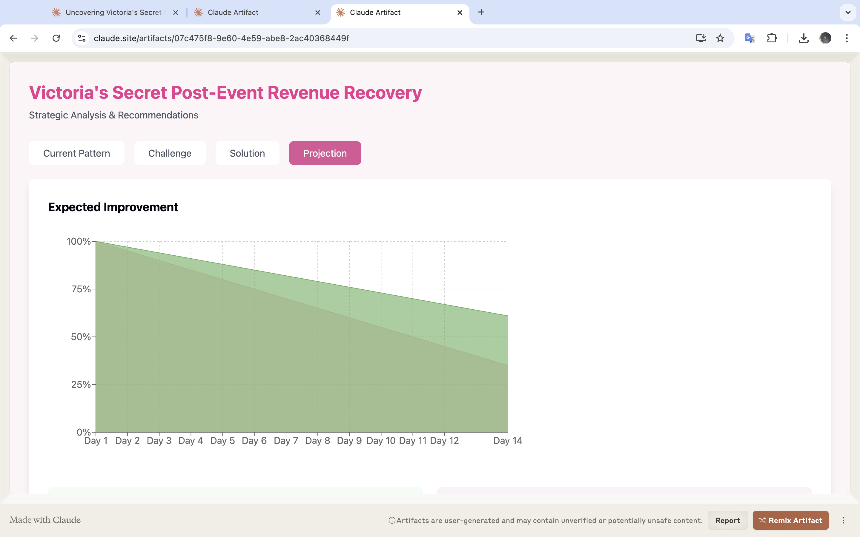
Task: Open the Solution tab
Action: [x=247, y=153]
